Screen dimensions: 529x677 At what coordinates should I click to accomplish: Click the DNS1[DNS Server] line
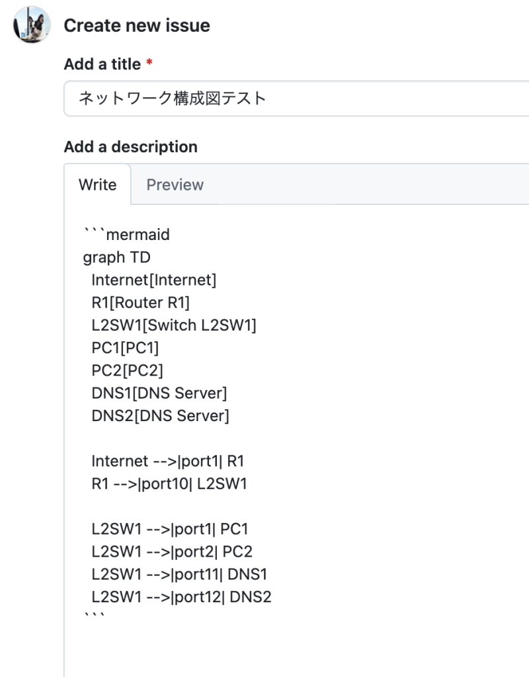point(159,393)
